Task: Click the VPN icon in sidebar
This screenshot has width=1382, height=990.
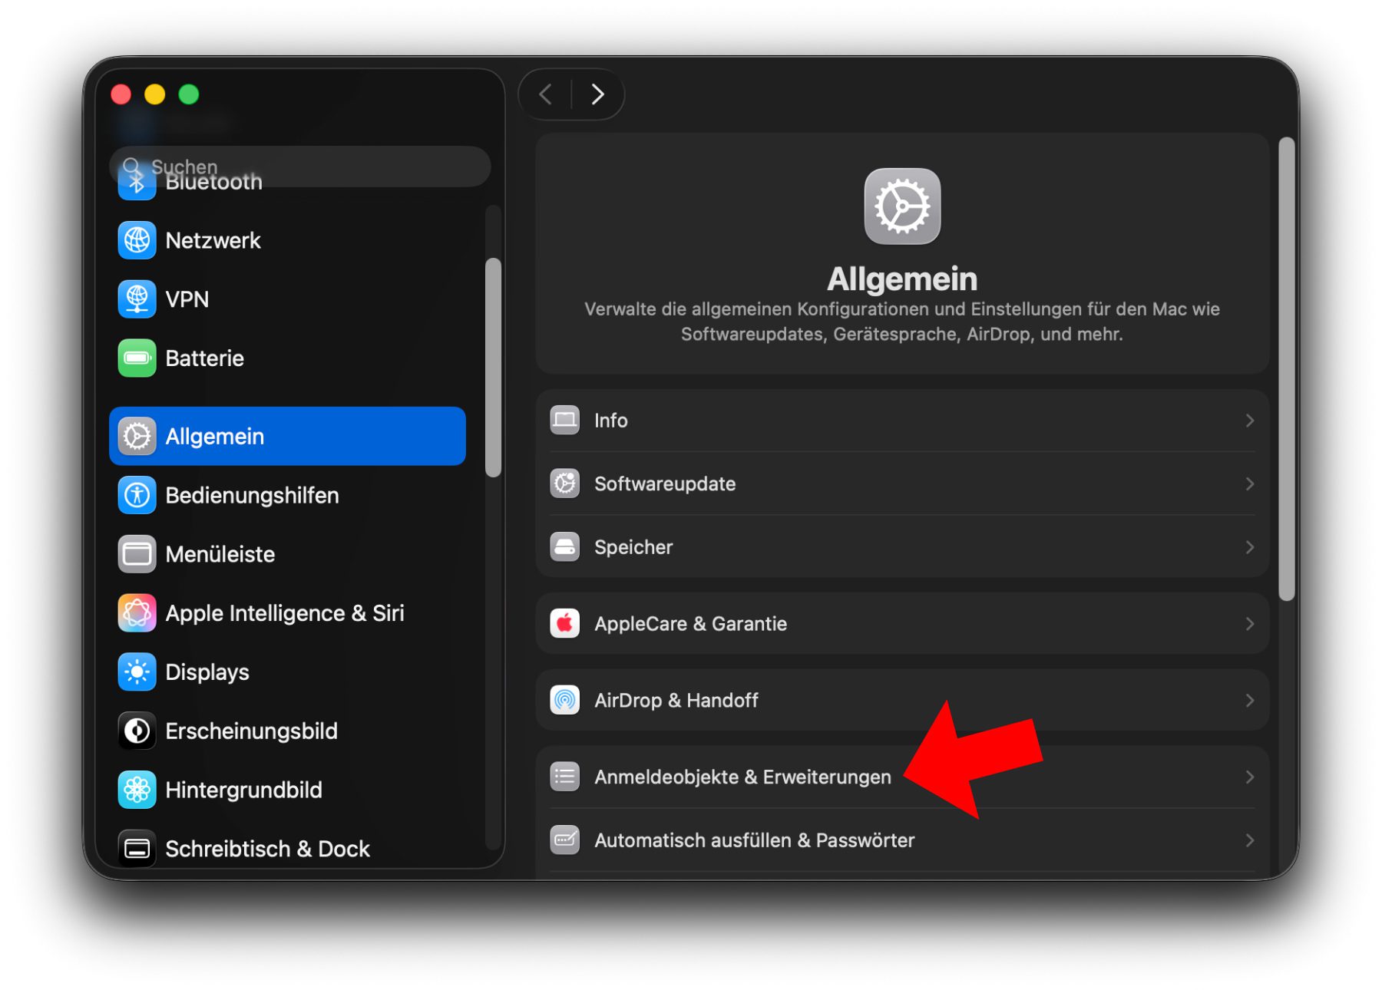Action: pos(137,299)
